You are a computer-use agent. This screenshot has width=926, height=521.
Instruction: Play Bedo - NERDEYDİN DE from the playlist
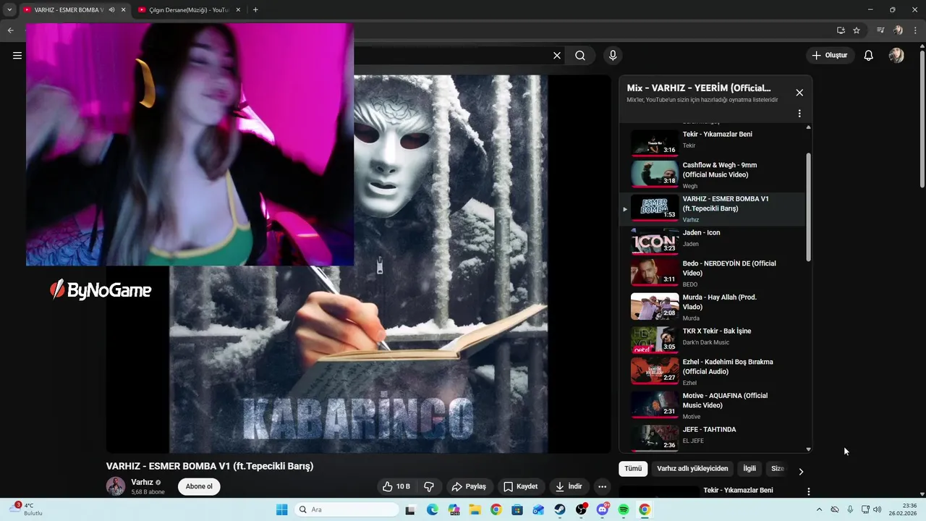[x=713, y=273]
